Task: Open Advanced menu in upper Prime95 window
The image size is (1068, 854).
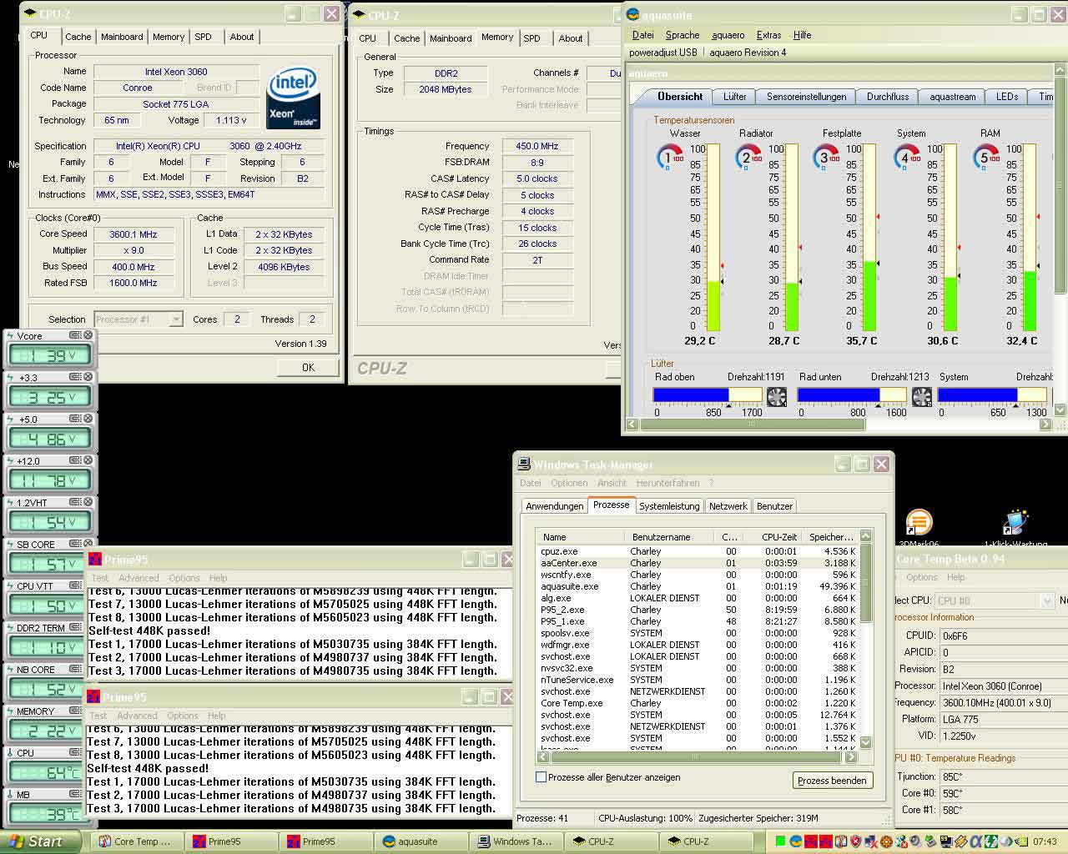Action: 139,578
